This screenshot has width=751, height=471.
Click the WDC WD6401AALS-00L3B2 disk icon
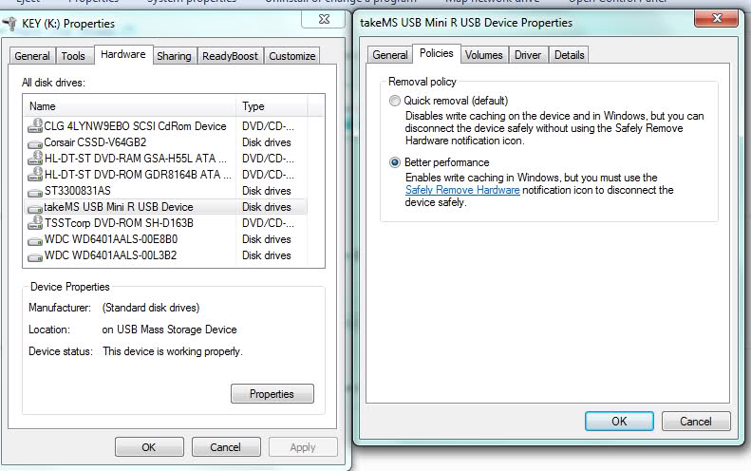coord(35,256)
